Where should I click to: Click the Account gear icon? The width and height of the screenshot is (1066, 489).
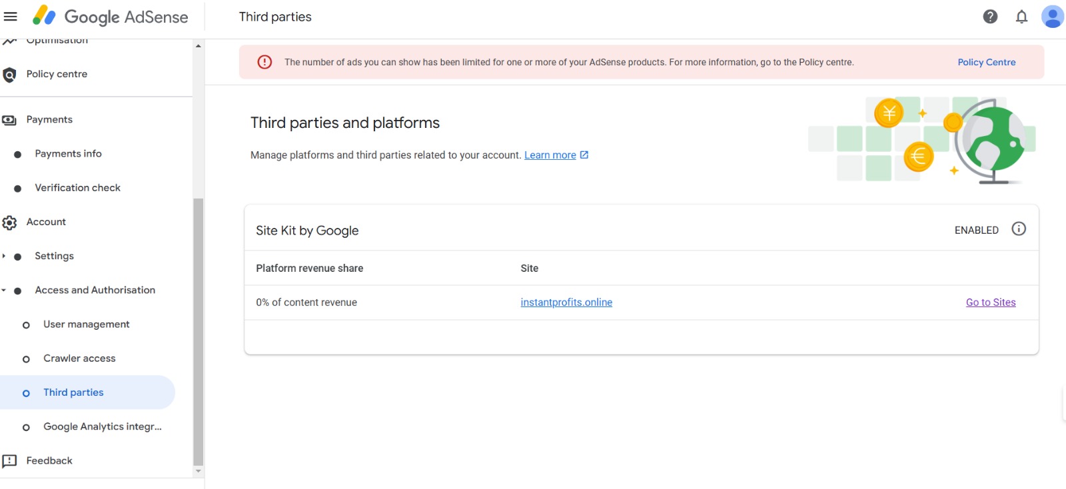9,223
